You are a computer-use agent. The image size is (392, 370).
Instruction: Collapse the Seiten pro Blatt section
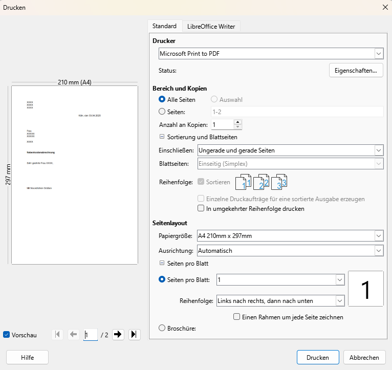point(162,263)
